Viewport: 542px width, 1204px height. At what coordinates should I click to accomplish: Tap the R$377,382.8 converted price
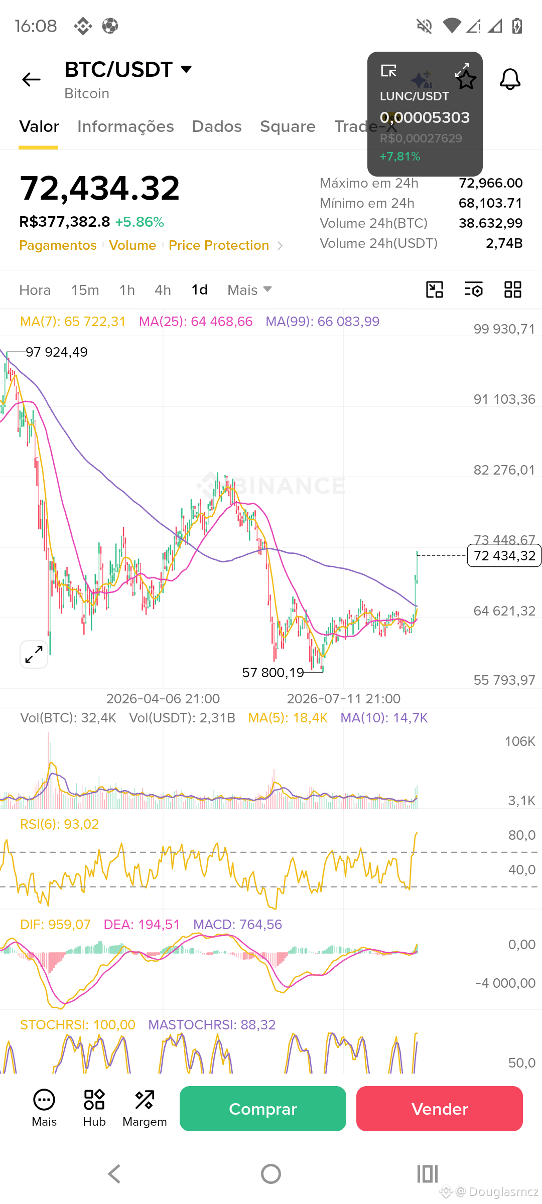pyautogui.click(x=65, y=222)
